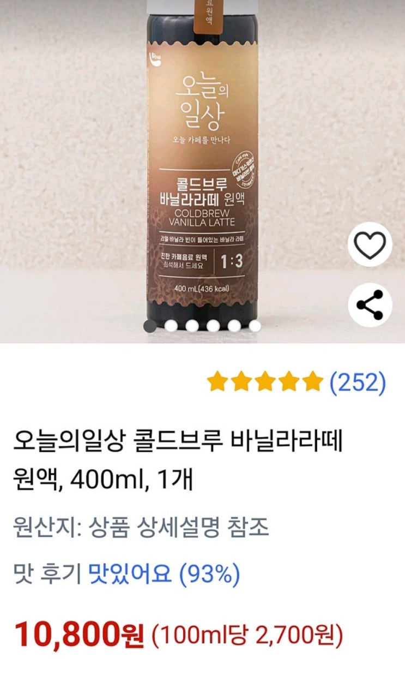
Task: Select the first image carousel dot
Action: 149,326
